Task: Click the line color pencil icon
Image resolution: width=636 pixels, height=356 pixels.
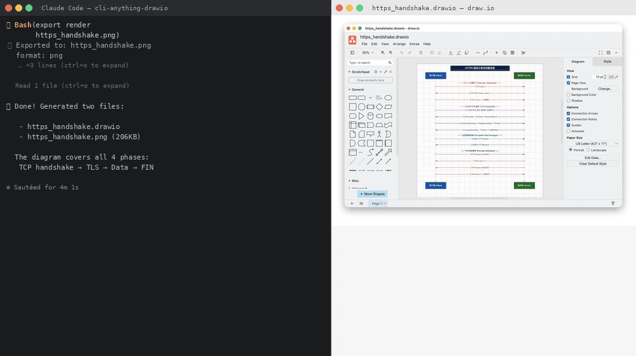Action: tap(459, 53)
